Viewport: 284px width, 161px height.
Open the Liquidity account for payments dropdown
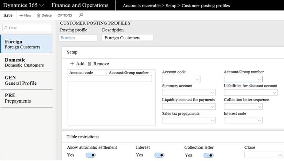tap(212, 107)
